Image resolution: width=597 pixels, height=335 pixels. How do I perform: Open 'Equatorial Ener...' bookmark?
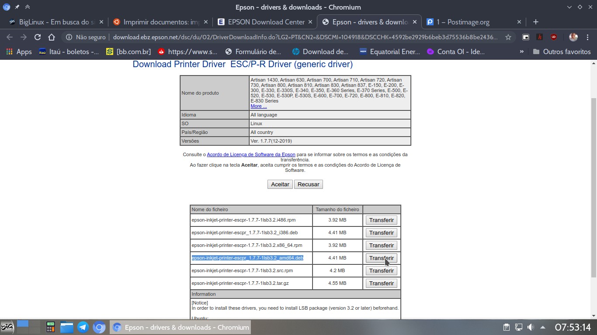(x=390, y=51)
